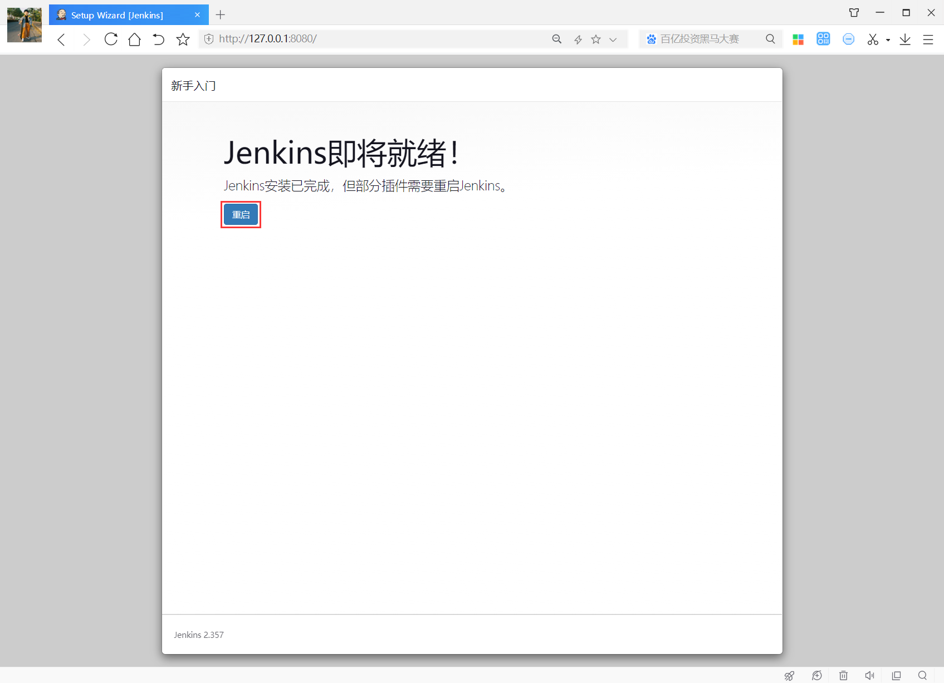Open the browser hamburger menu
The height and width of the screenshot is (683, 944).
point(928,40)
